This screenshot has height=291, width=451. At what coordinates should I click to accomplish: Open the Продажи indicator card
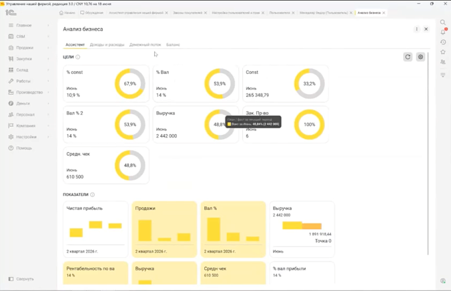pyautogui.click(x=164, y=229)
